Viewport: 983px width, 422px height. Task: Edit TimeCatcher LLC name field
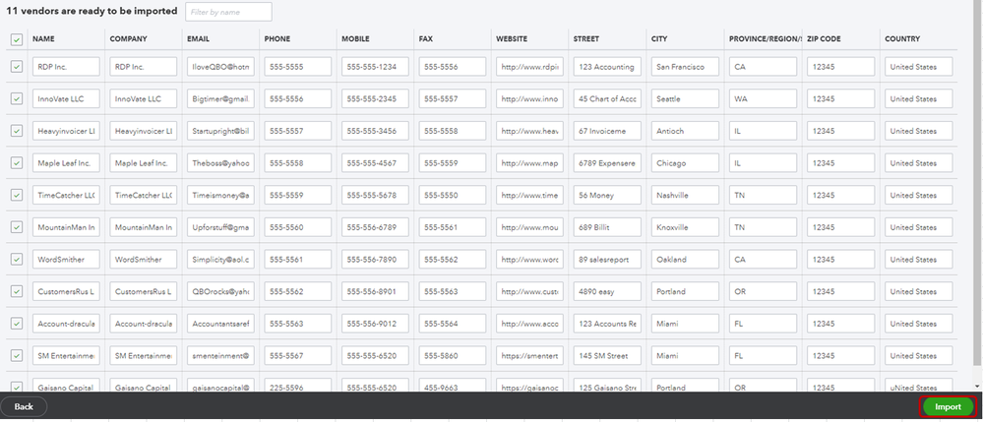(66, 195)
